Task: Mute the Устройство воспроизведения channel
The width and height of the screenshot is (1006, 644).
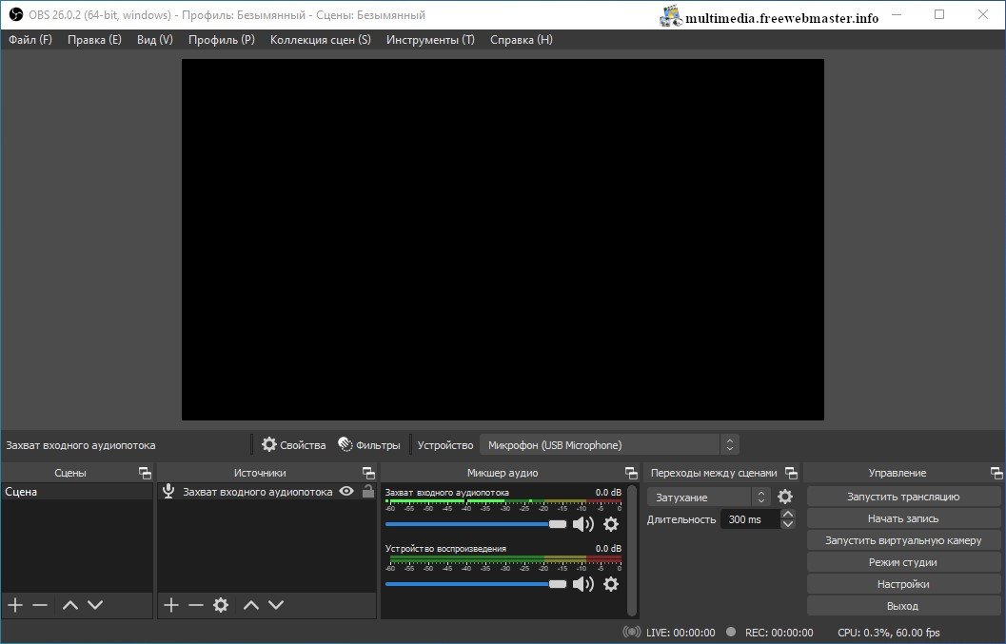Action: pyautogui.click(x=582, y=584)
